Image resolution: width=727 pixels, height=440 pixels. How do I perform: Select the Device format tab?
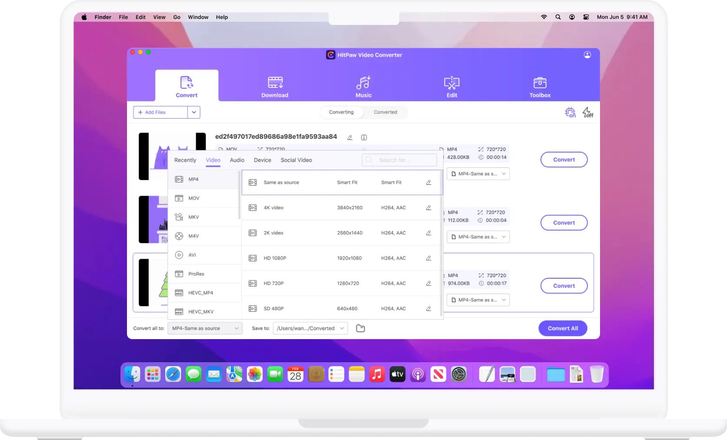(263, 160)
